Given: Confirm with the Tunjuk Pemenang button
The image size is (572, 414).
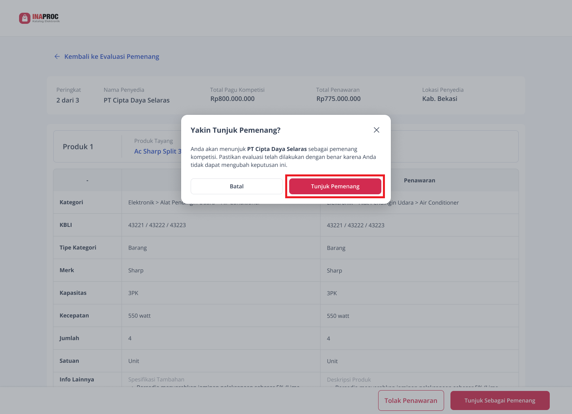Looking at the screenshot, I should click(335, 186).
